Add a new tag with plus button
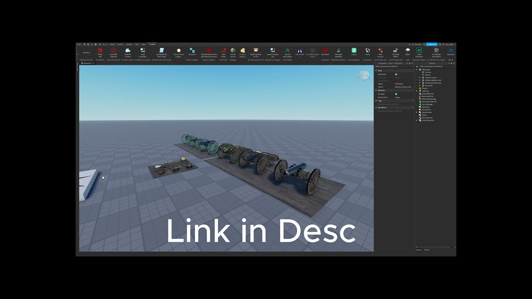532x299 pixels. [x=412, y=100]
